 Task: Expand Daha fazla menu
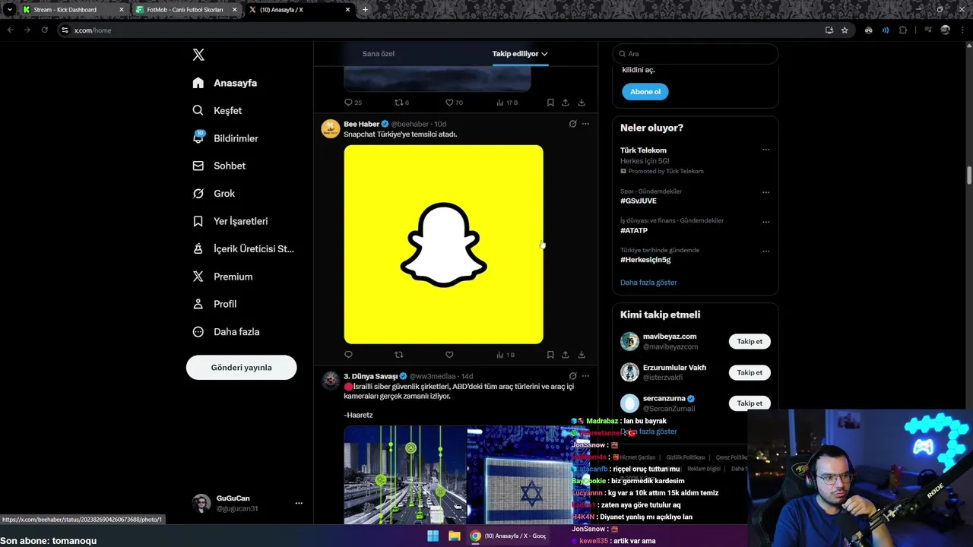226,331
